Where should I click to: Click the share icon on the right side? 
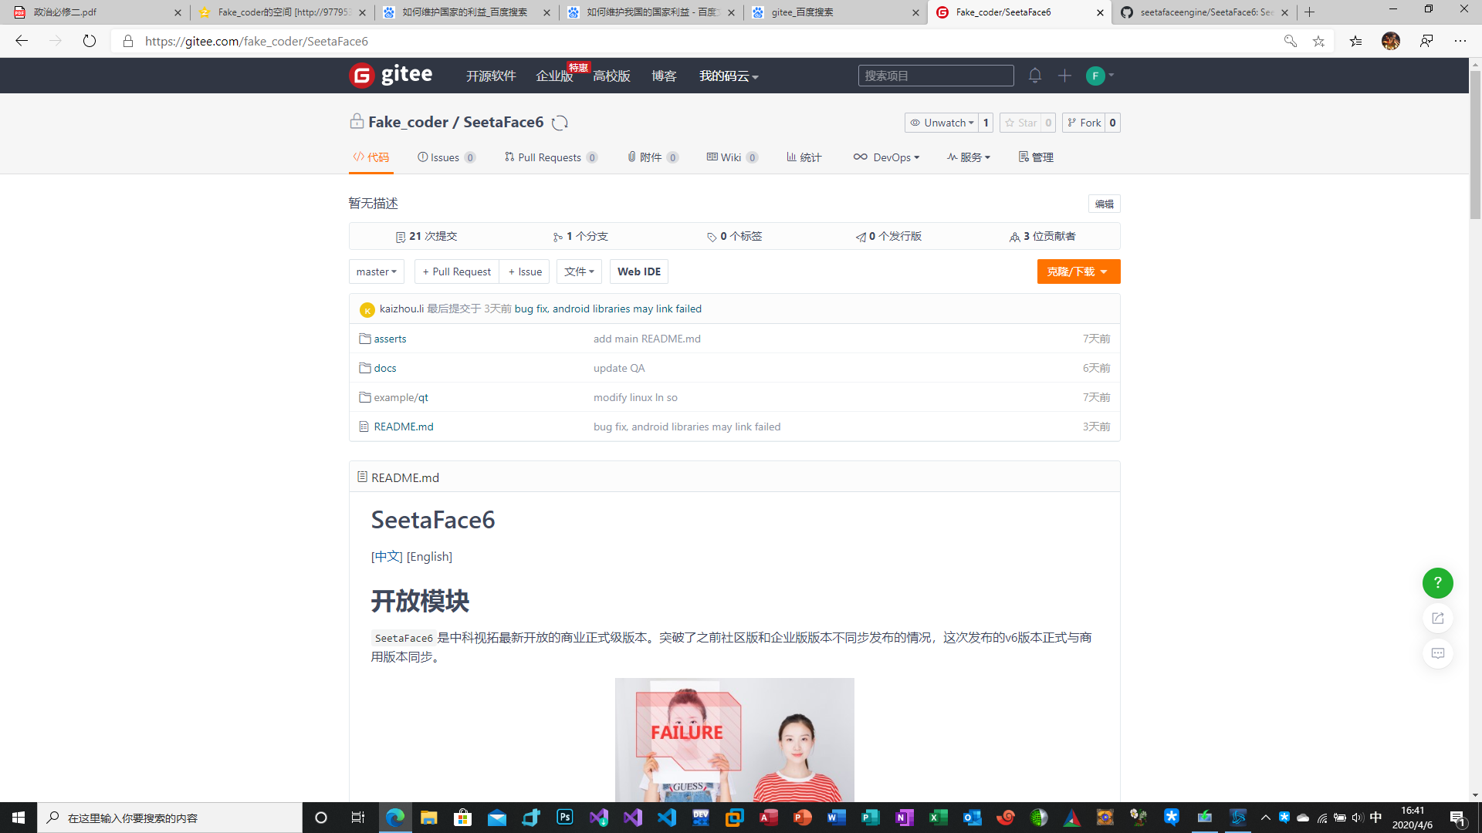(1436, 618)
